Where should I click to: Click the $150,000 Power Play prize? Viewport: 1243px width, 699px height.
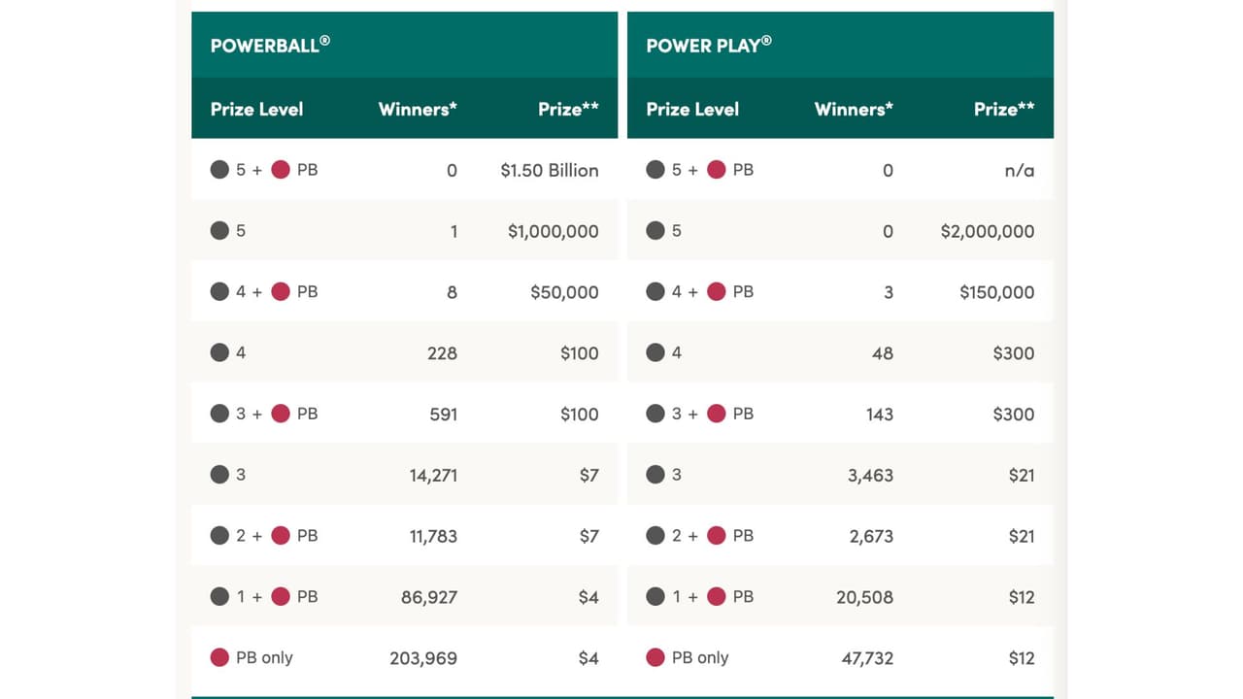point(996,292)
